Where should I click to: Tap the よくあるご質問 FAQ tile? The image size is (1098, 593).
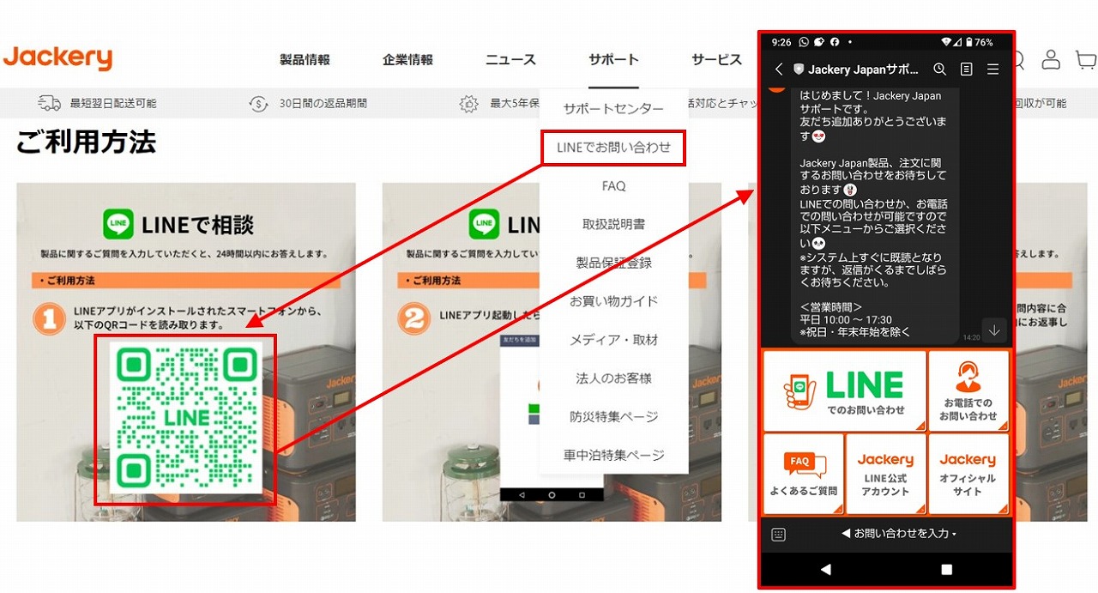click(804, 475)
